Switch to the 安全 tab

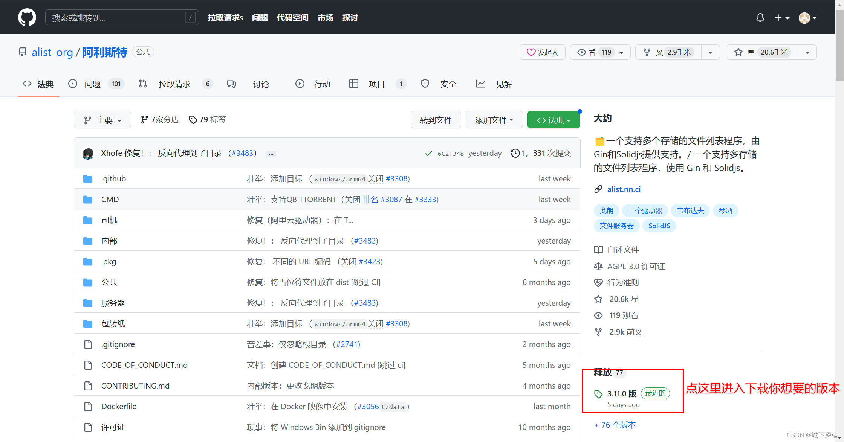tap(439, 84)
